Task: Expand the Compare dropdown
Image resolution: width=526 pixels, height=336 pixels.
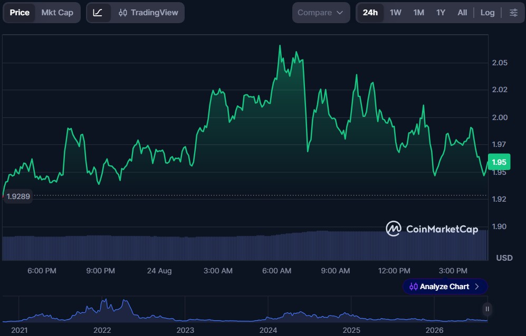Action: click(x=321, y=13)
